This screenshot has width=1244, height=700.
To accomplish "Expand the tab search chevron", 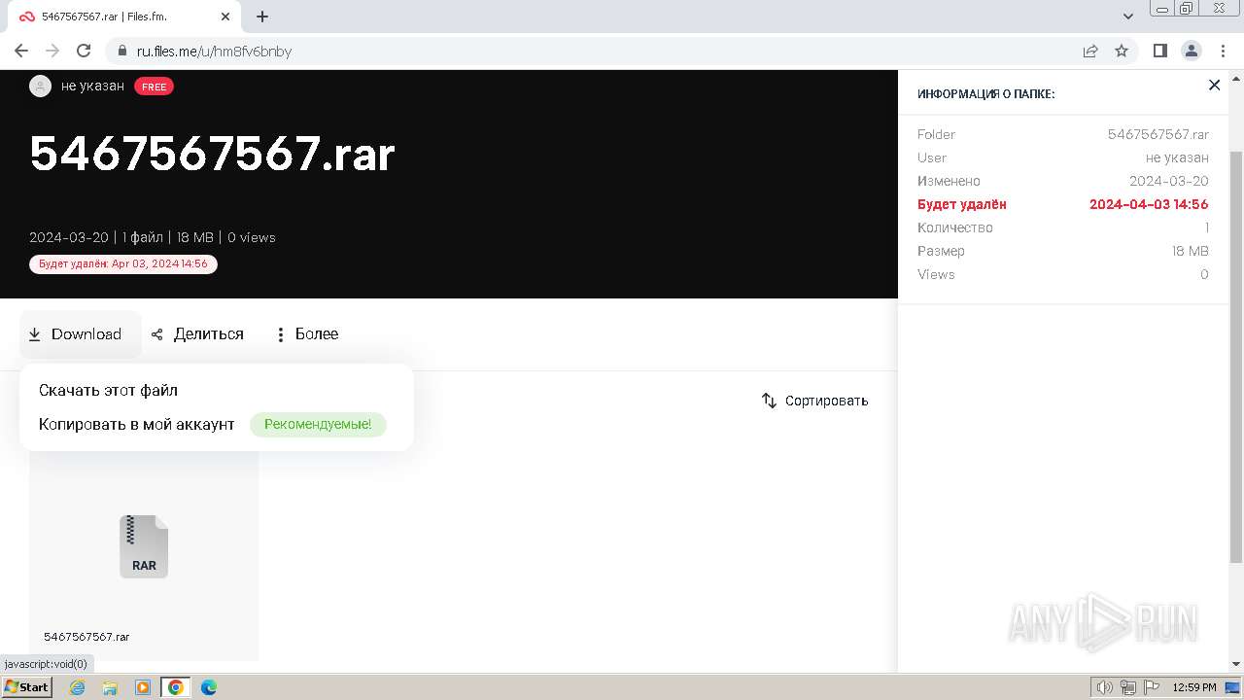I will point(1128,17).
